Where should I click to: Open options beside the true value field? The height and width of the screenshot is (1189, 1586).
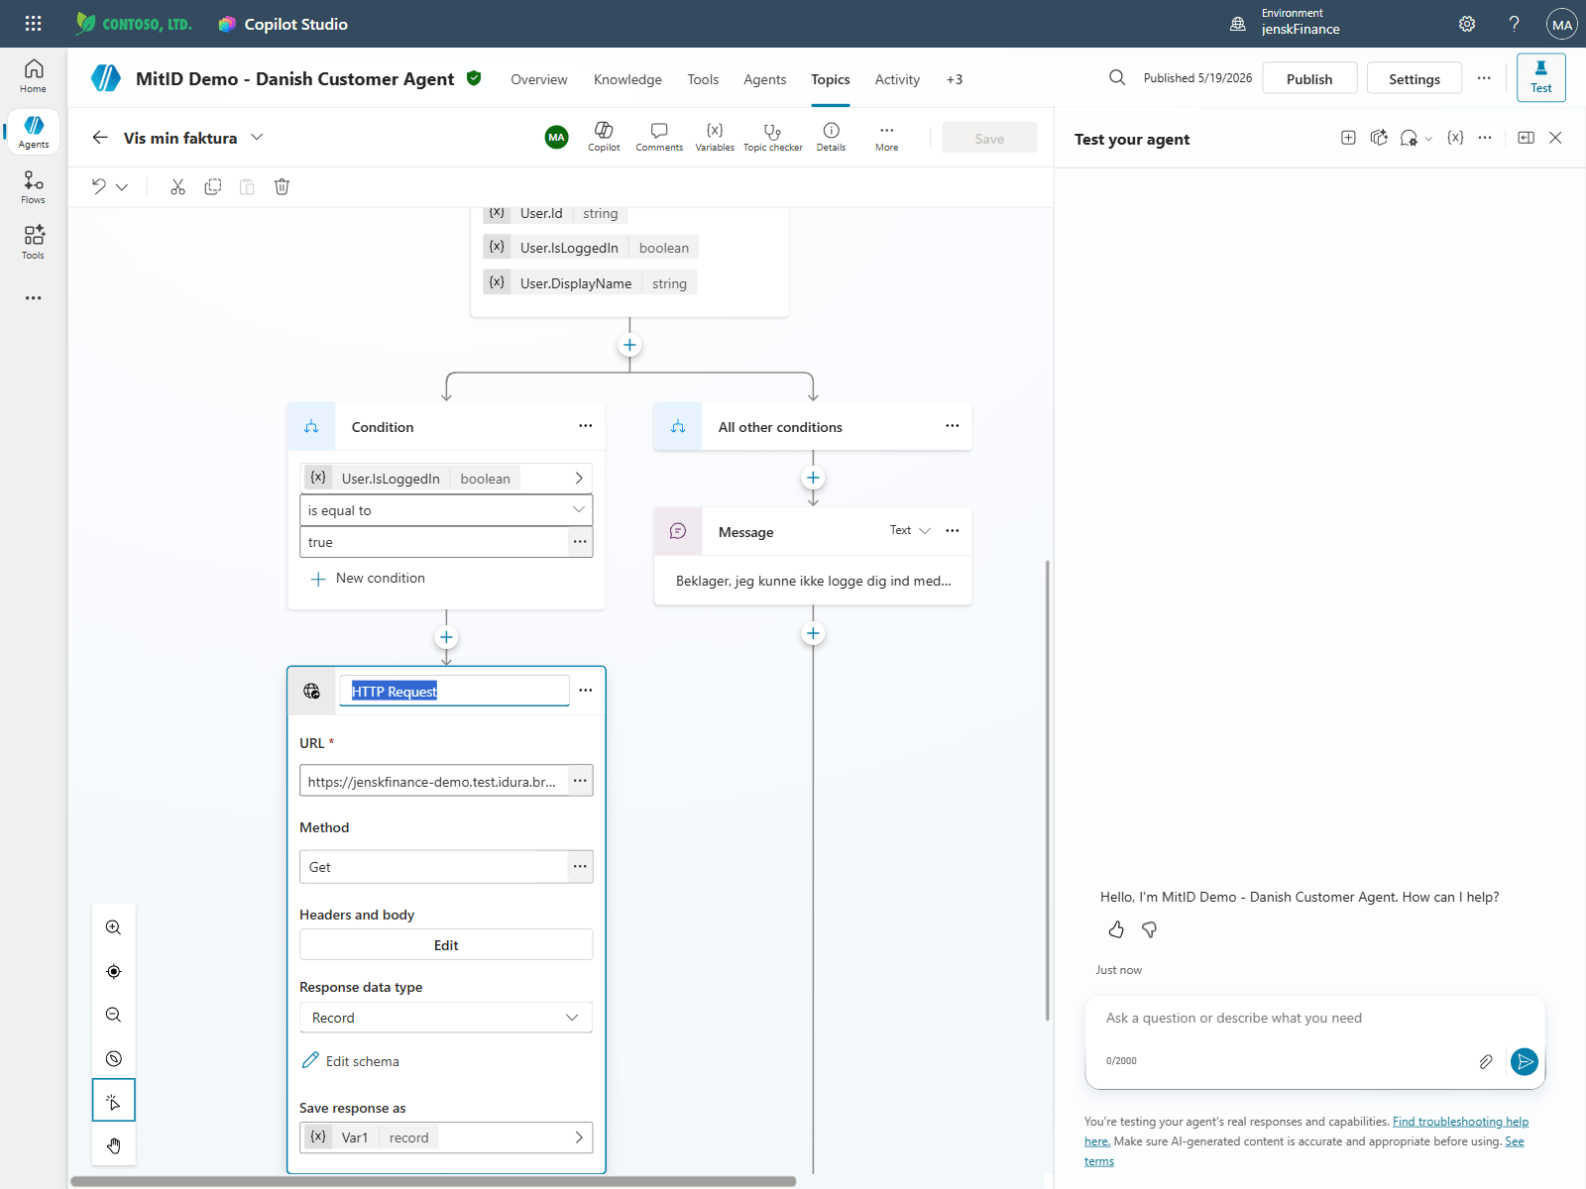[580, 542]
